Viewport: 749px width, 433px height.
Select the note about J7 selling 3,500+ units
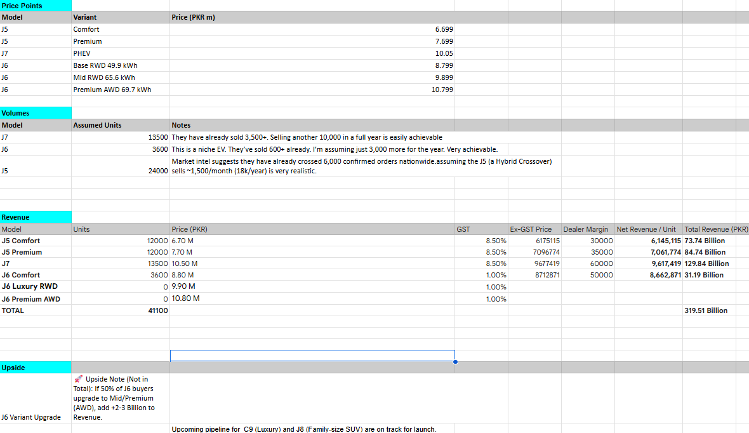tap(311, 137)
